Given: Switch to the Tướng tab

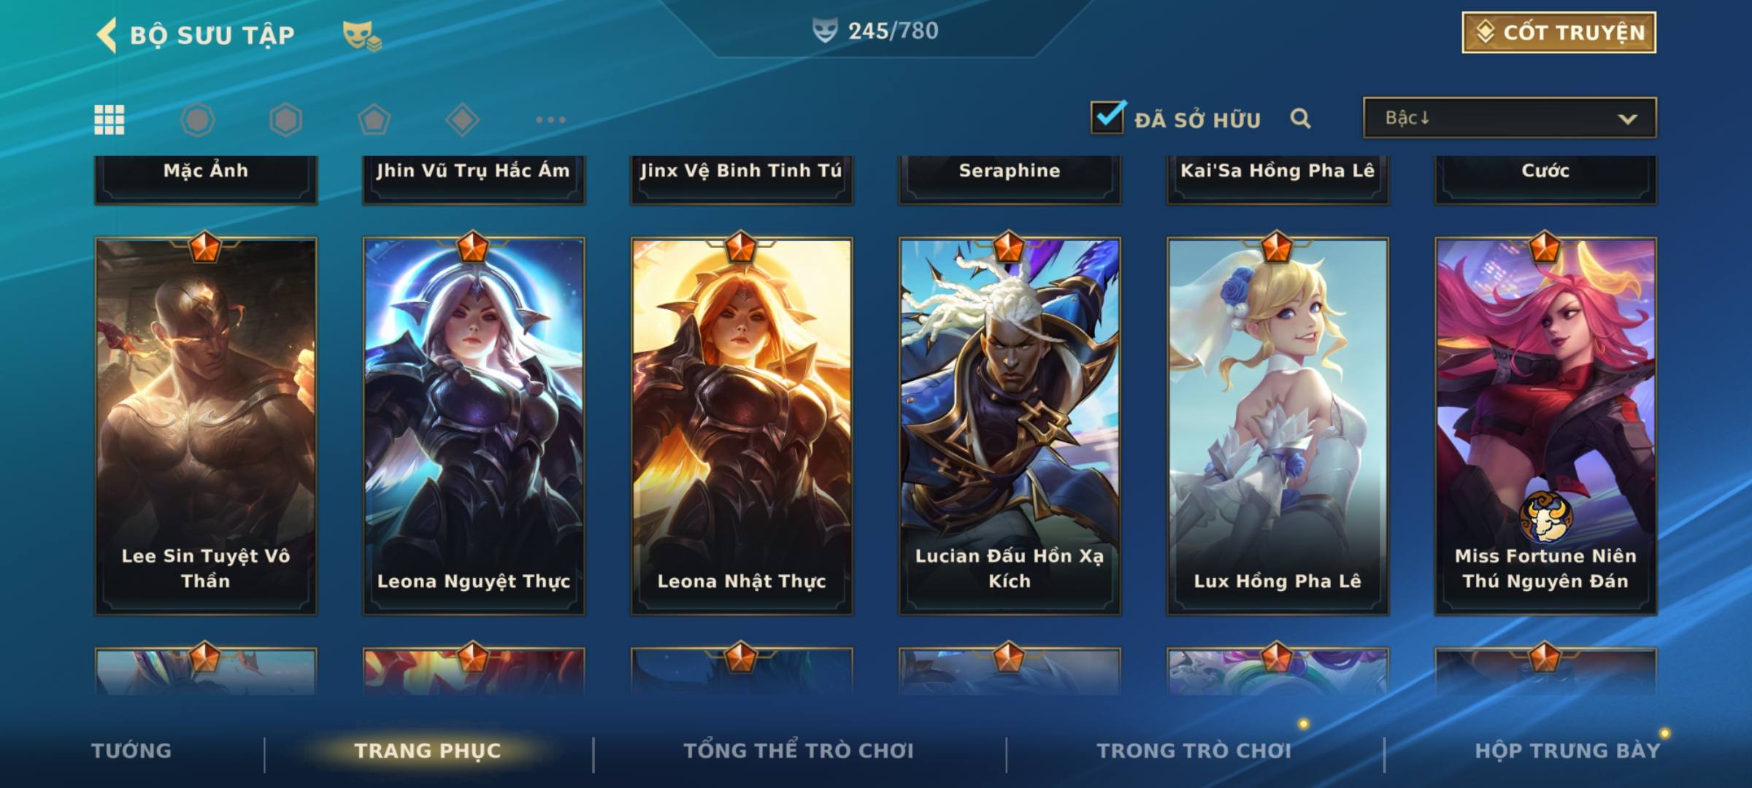Looking at the screenshot, I should [131, 751].
